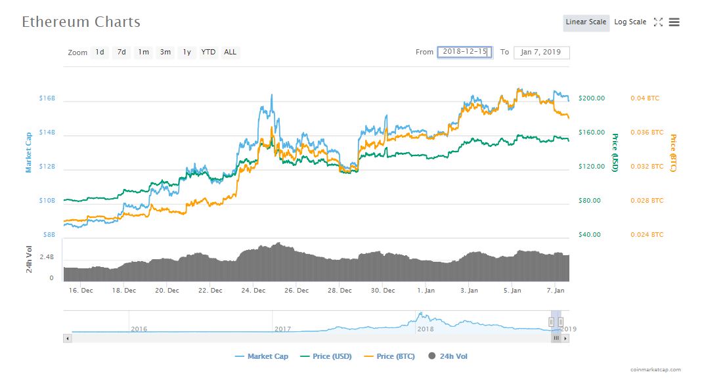Click the 24. Dec date label
The height and width of the screenshot is (391, 702).
(253, 291)
